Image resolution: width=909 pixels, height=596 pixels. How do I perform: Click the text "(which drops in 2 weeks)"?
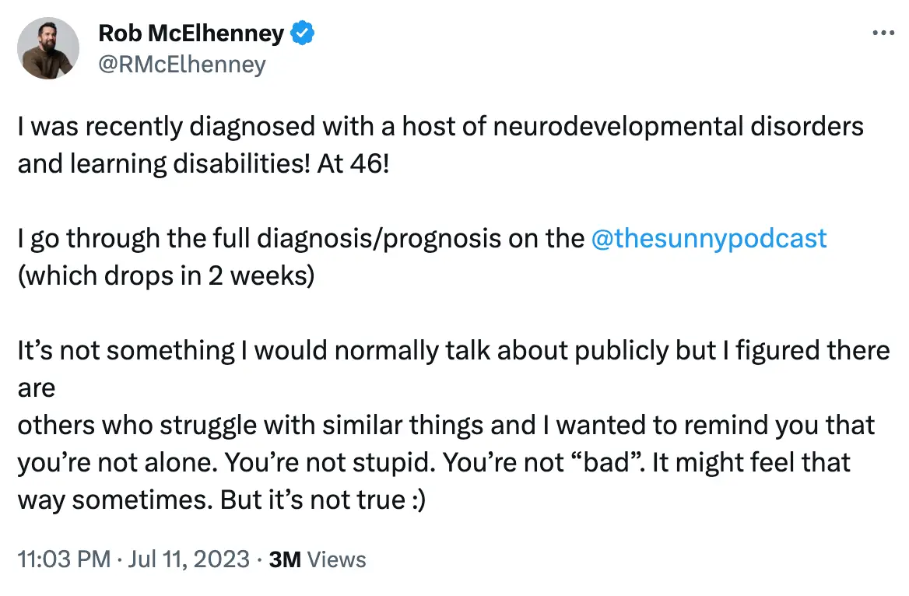coord(166,278)
